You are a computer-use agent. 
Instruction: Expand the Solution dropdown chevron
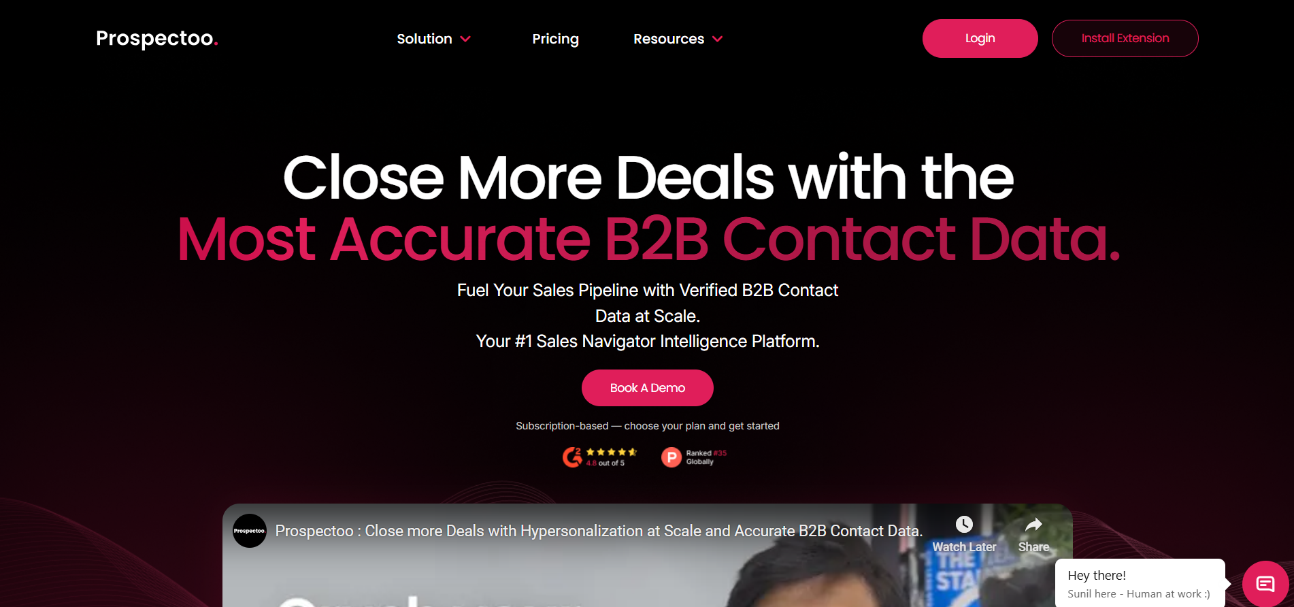point(465,39)
